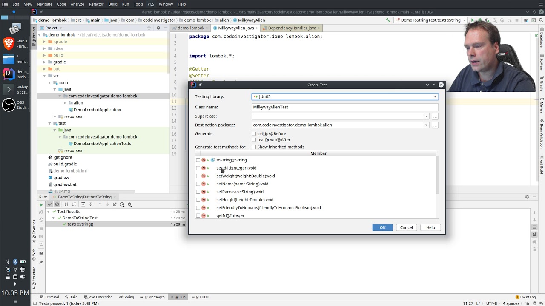Build project hammer icon in toolbar
The height and width of the screenshot is (306, 545).
(x=387, y=20)
